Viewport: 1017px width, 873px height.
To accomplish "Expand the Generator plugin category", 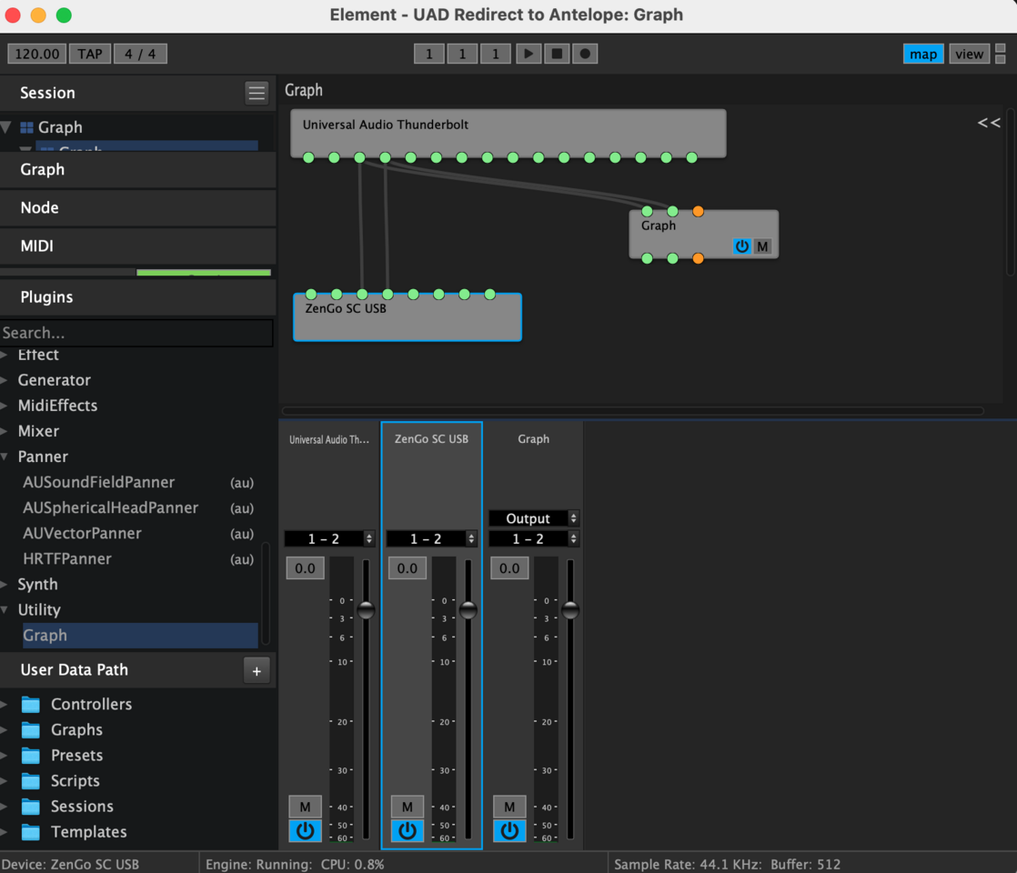I will (5, 380).
